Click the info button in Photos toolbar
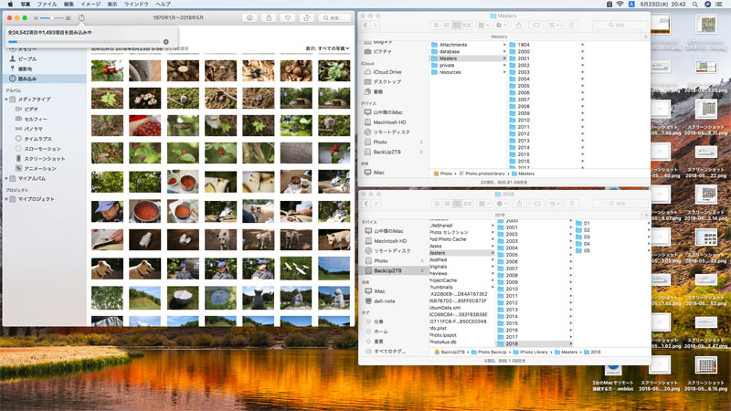The image size is (731, 411). coord(249,17)
